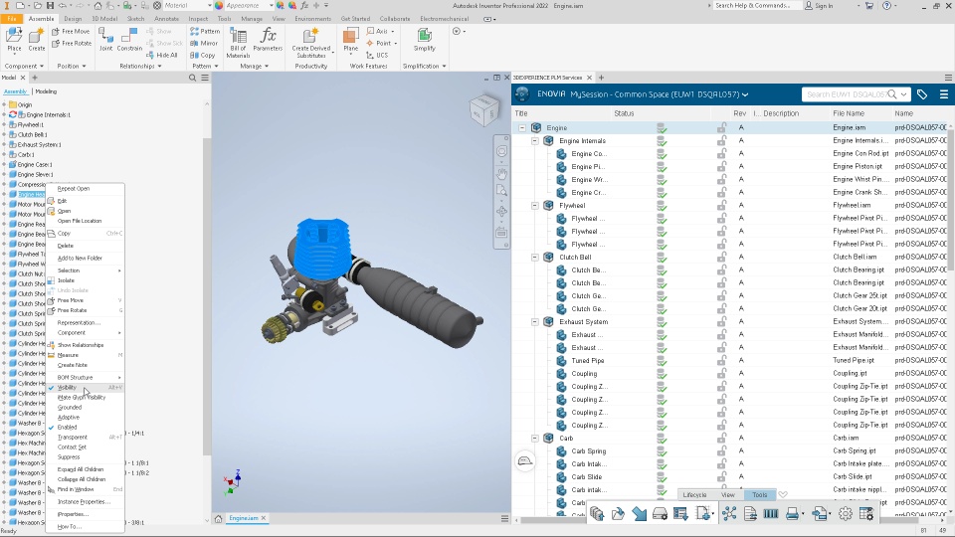955x537 pixels.
Task: Switch to the Inspect ribbon tab
Action: pos(198,19)
